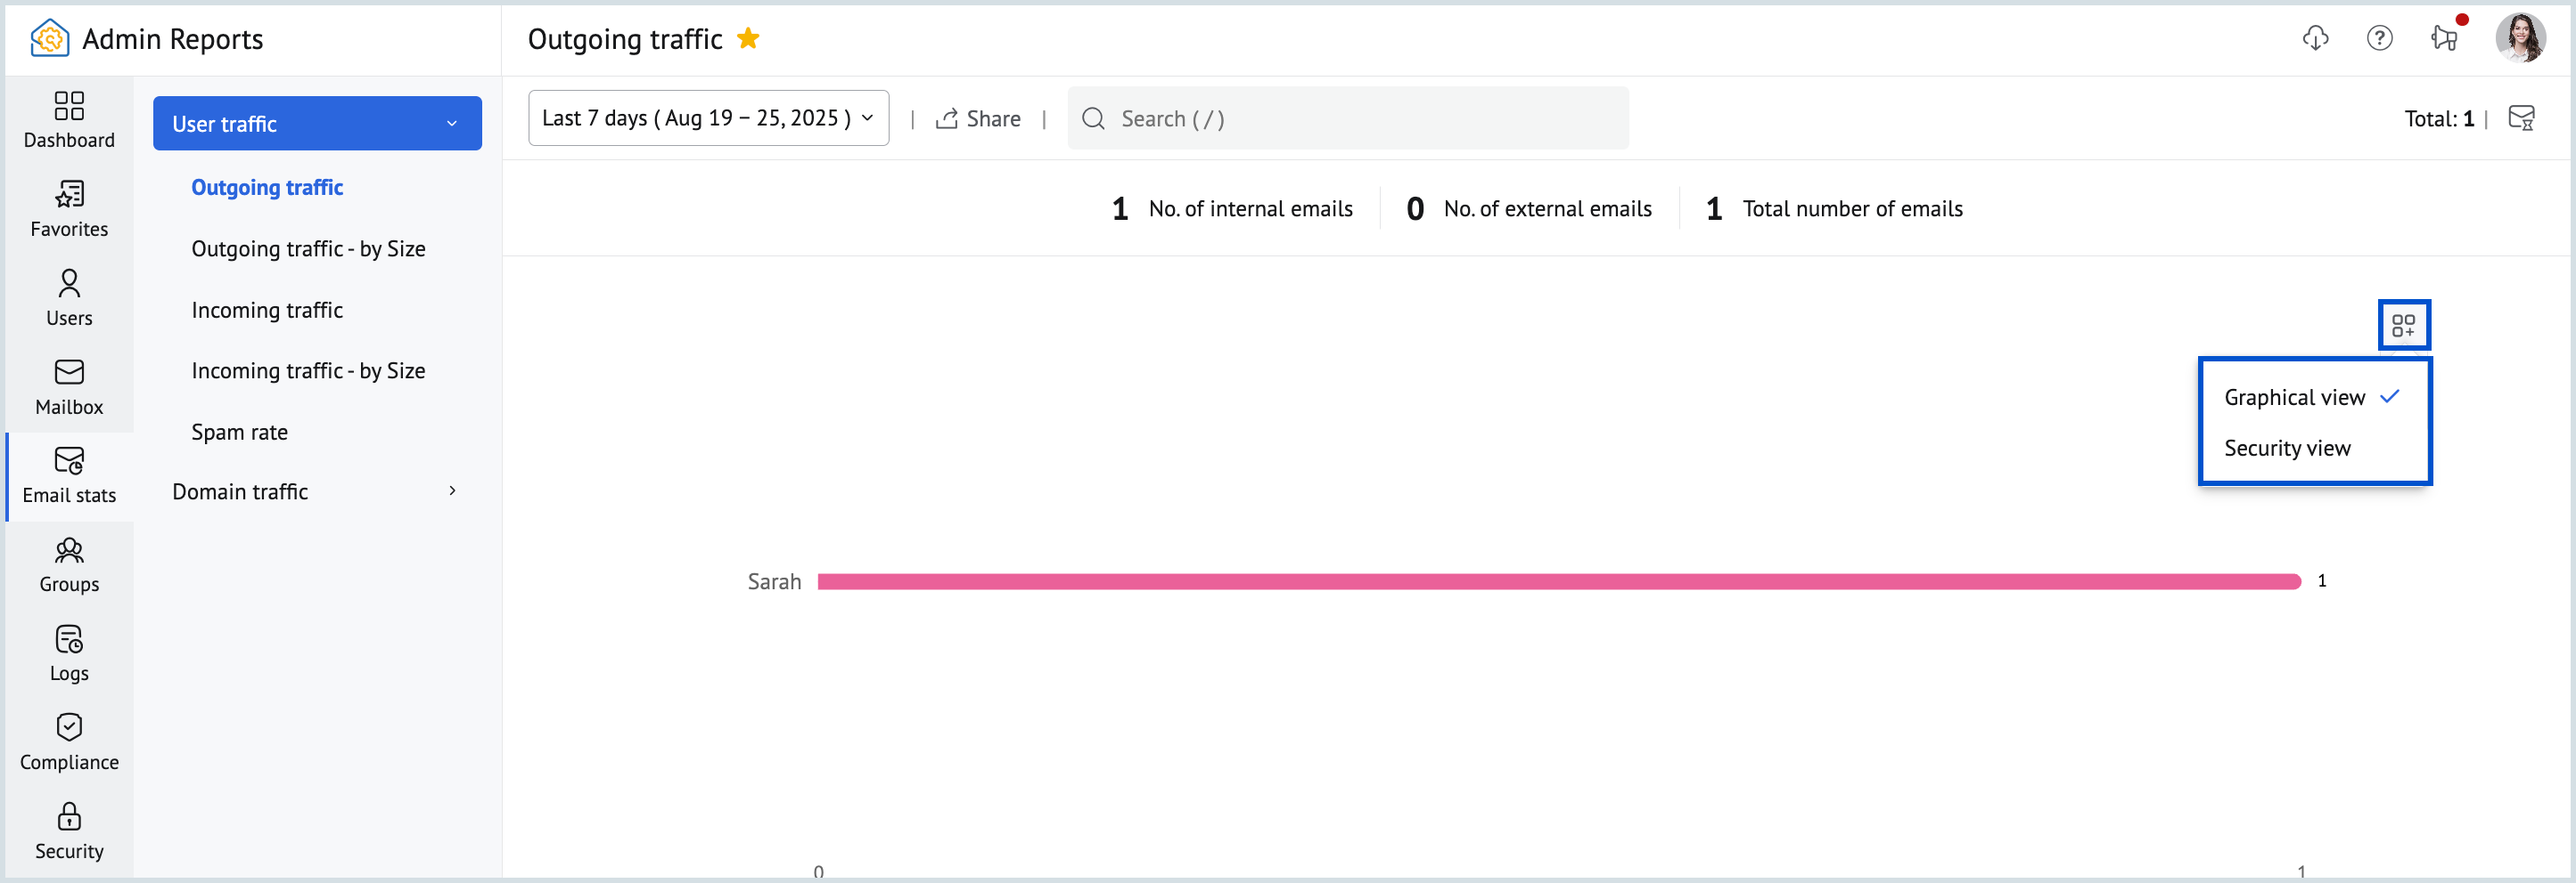This screenshot has width=2576, height=883.
Task: Click the cloud download export icon
Action: 2316,38
